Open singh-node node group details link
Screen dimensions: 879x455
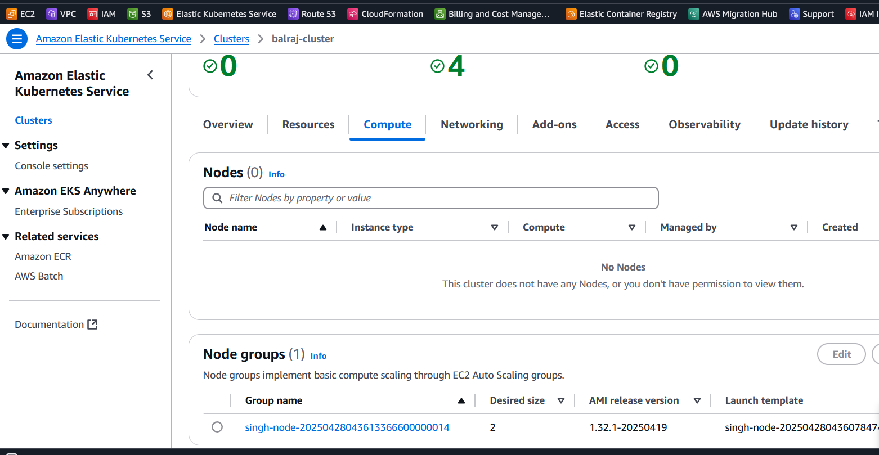coord(347,427)
